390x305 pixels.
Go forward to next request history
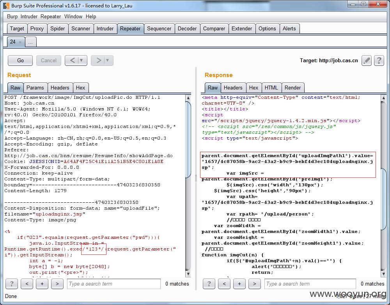click(x=99, y=60)
